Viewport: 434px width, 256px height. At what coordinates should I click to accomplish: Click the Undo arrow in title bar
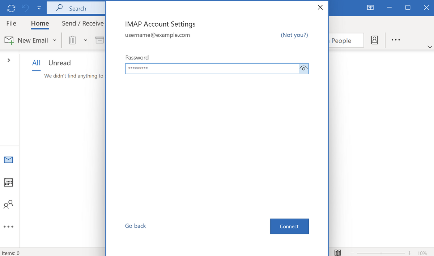pyautogui.click(x=25, y=8)
